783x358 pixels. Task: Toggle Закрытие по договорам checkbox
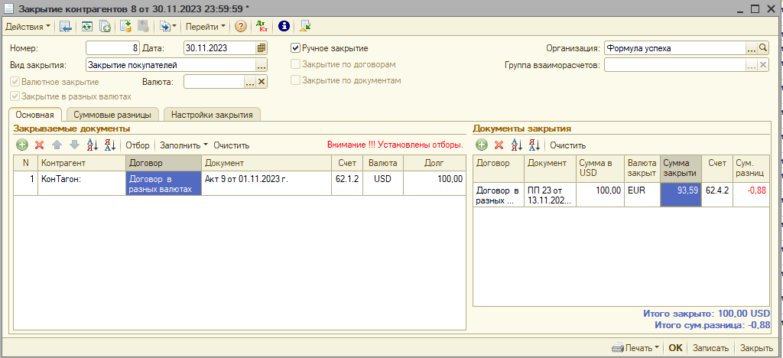click(296, 64)
